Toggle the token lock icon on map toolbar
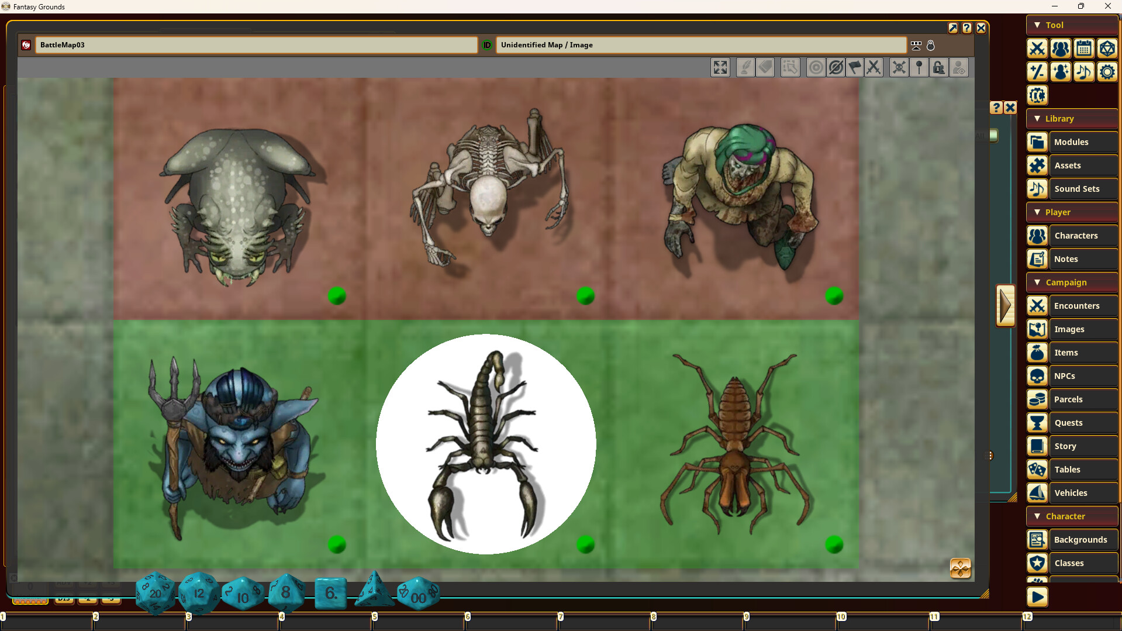 click(939, 68)
